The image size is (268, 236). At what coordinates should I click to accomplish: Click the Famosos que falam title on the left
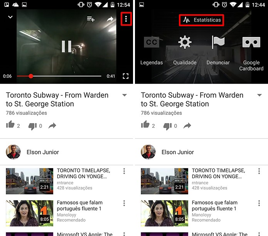(x=80, y=206)
